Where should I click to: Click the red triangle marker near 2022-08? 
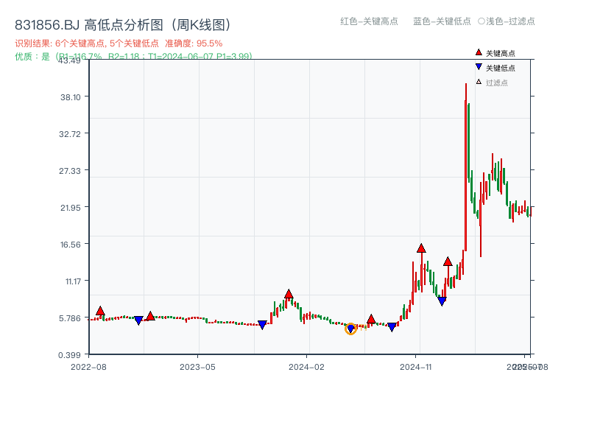[x=99, y=311]
